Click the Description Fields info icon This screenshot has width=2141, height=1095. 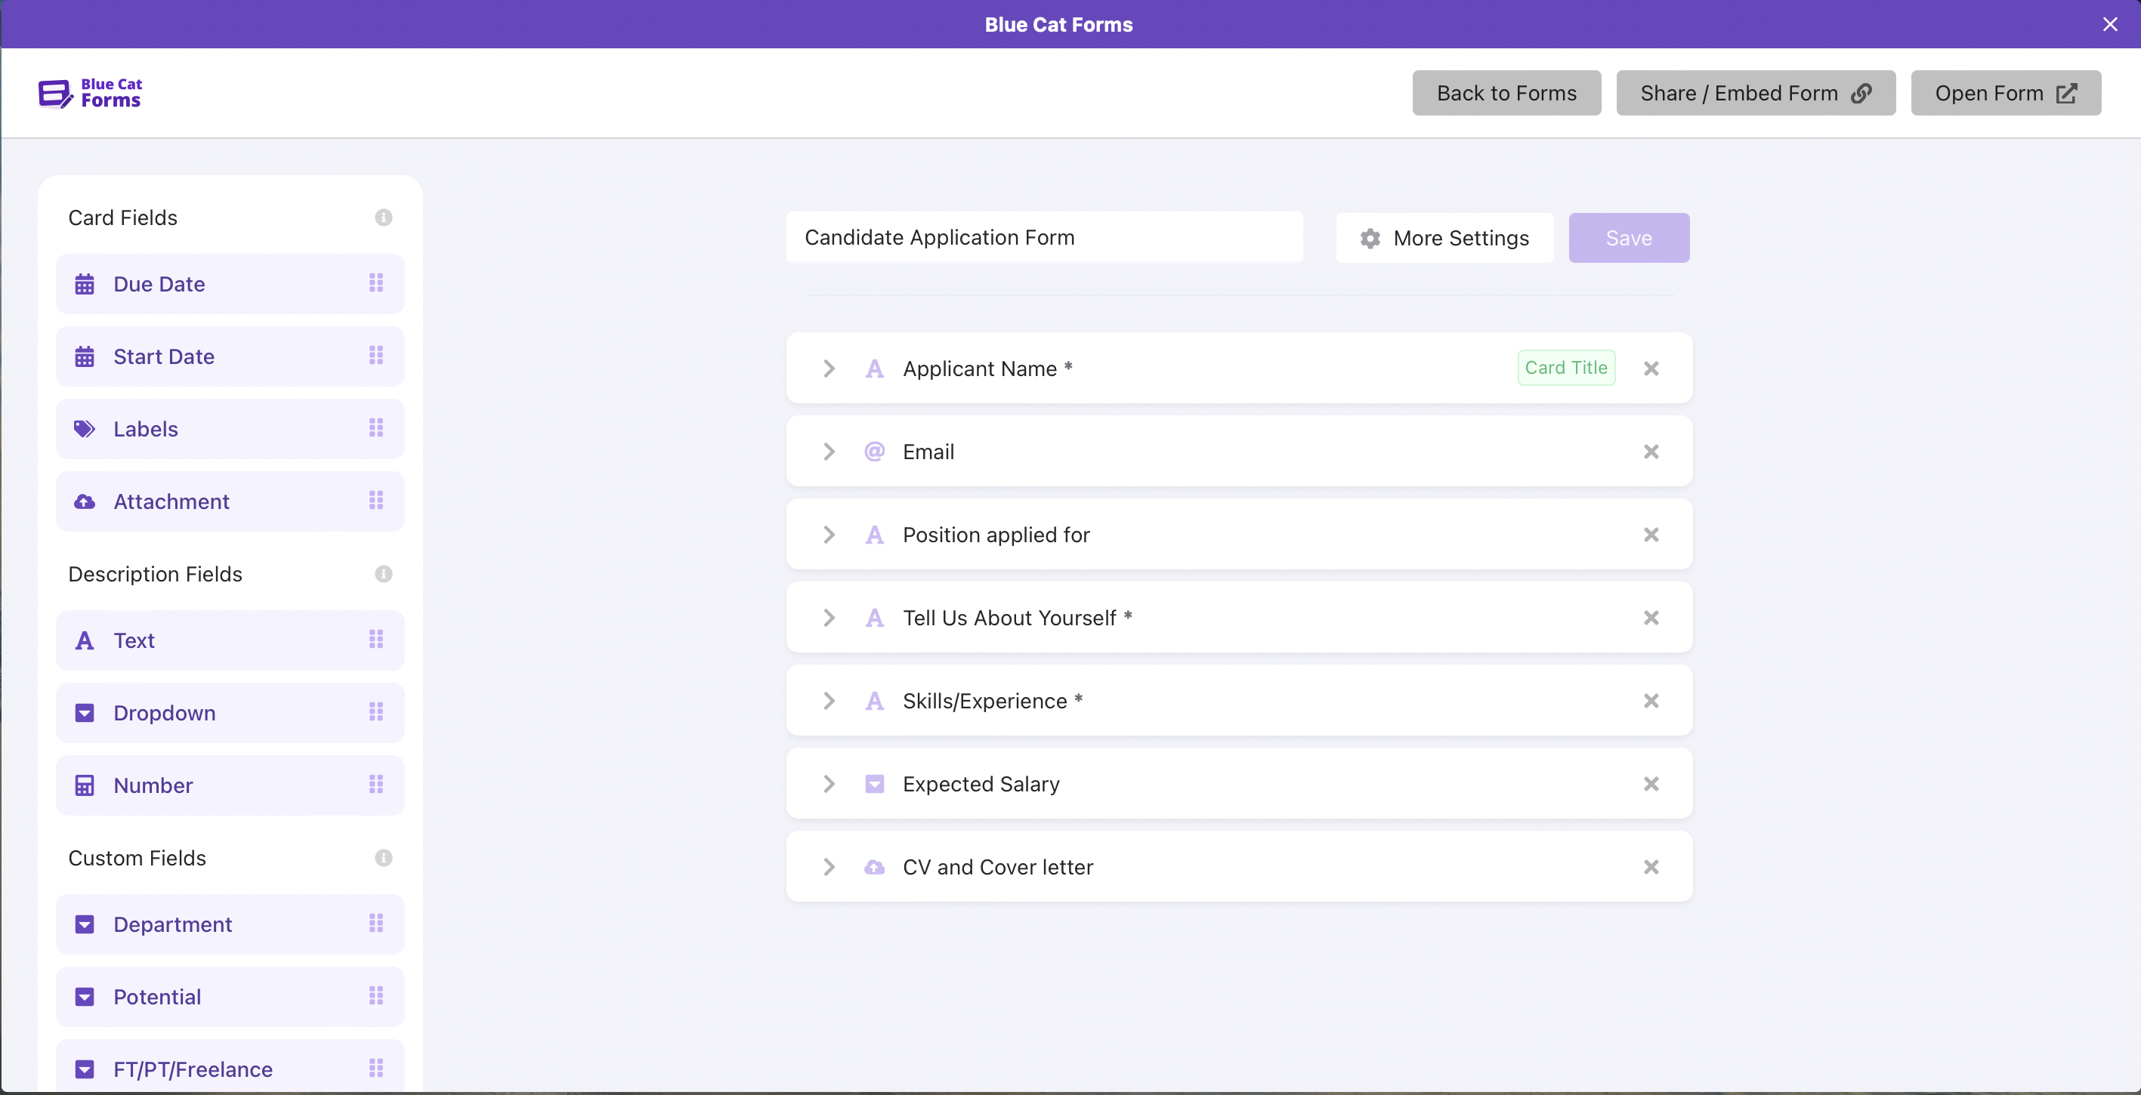tap(383, 574)
